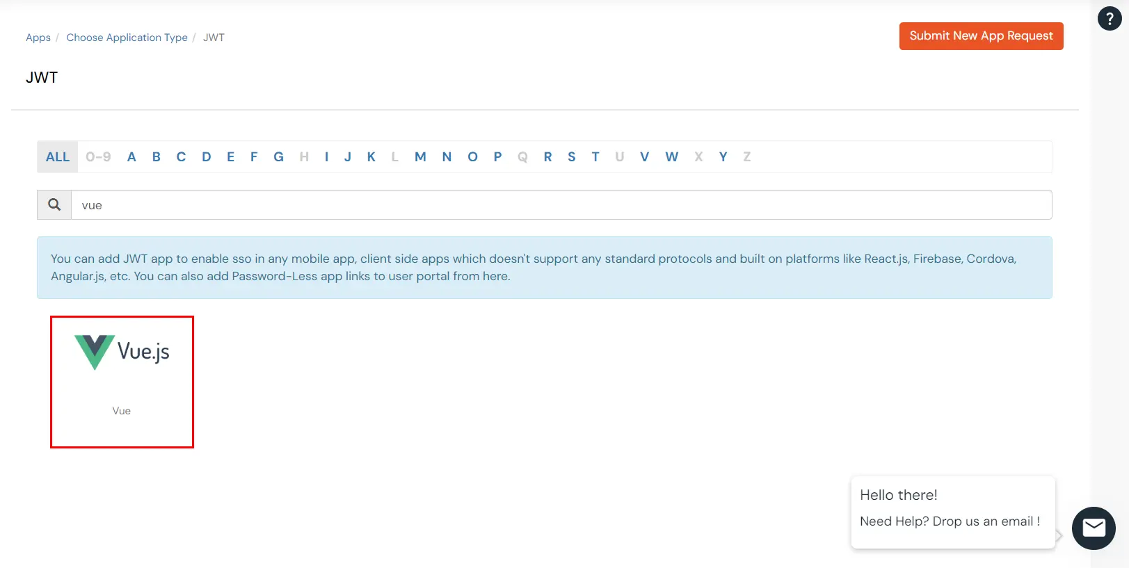Viewport: 1129px width, 568px height.
Task: Filter apps by letter D
Action: (x=207, y=157)
